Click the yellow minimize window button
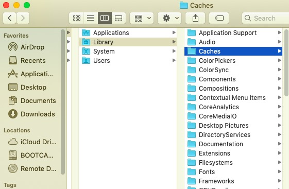Viewport: 289px width, 189px height. (16, 5)
